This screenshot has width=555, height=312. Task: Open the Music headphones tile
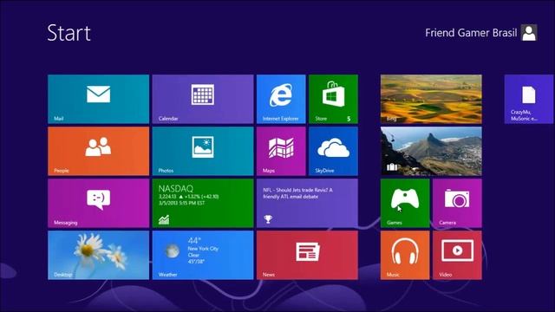pos(405,255)
